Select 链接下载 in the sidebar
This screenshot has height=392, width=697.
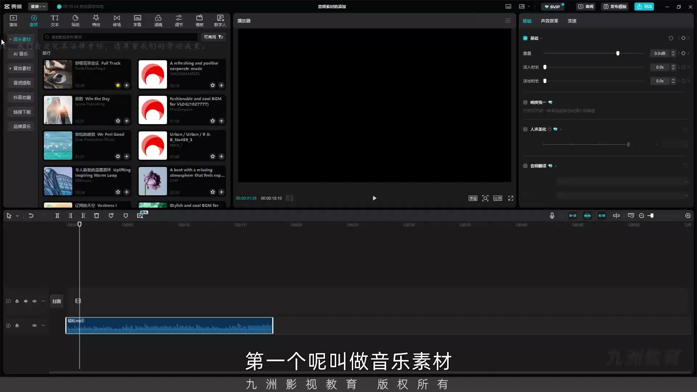click(22, 112)
